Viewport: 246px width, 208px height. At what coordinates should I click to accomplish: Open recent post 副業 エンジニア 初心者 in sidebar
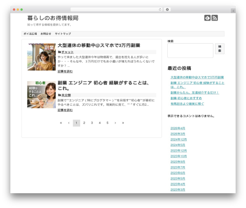coord(197,85)
